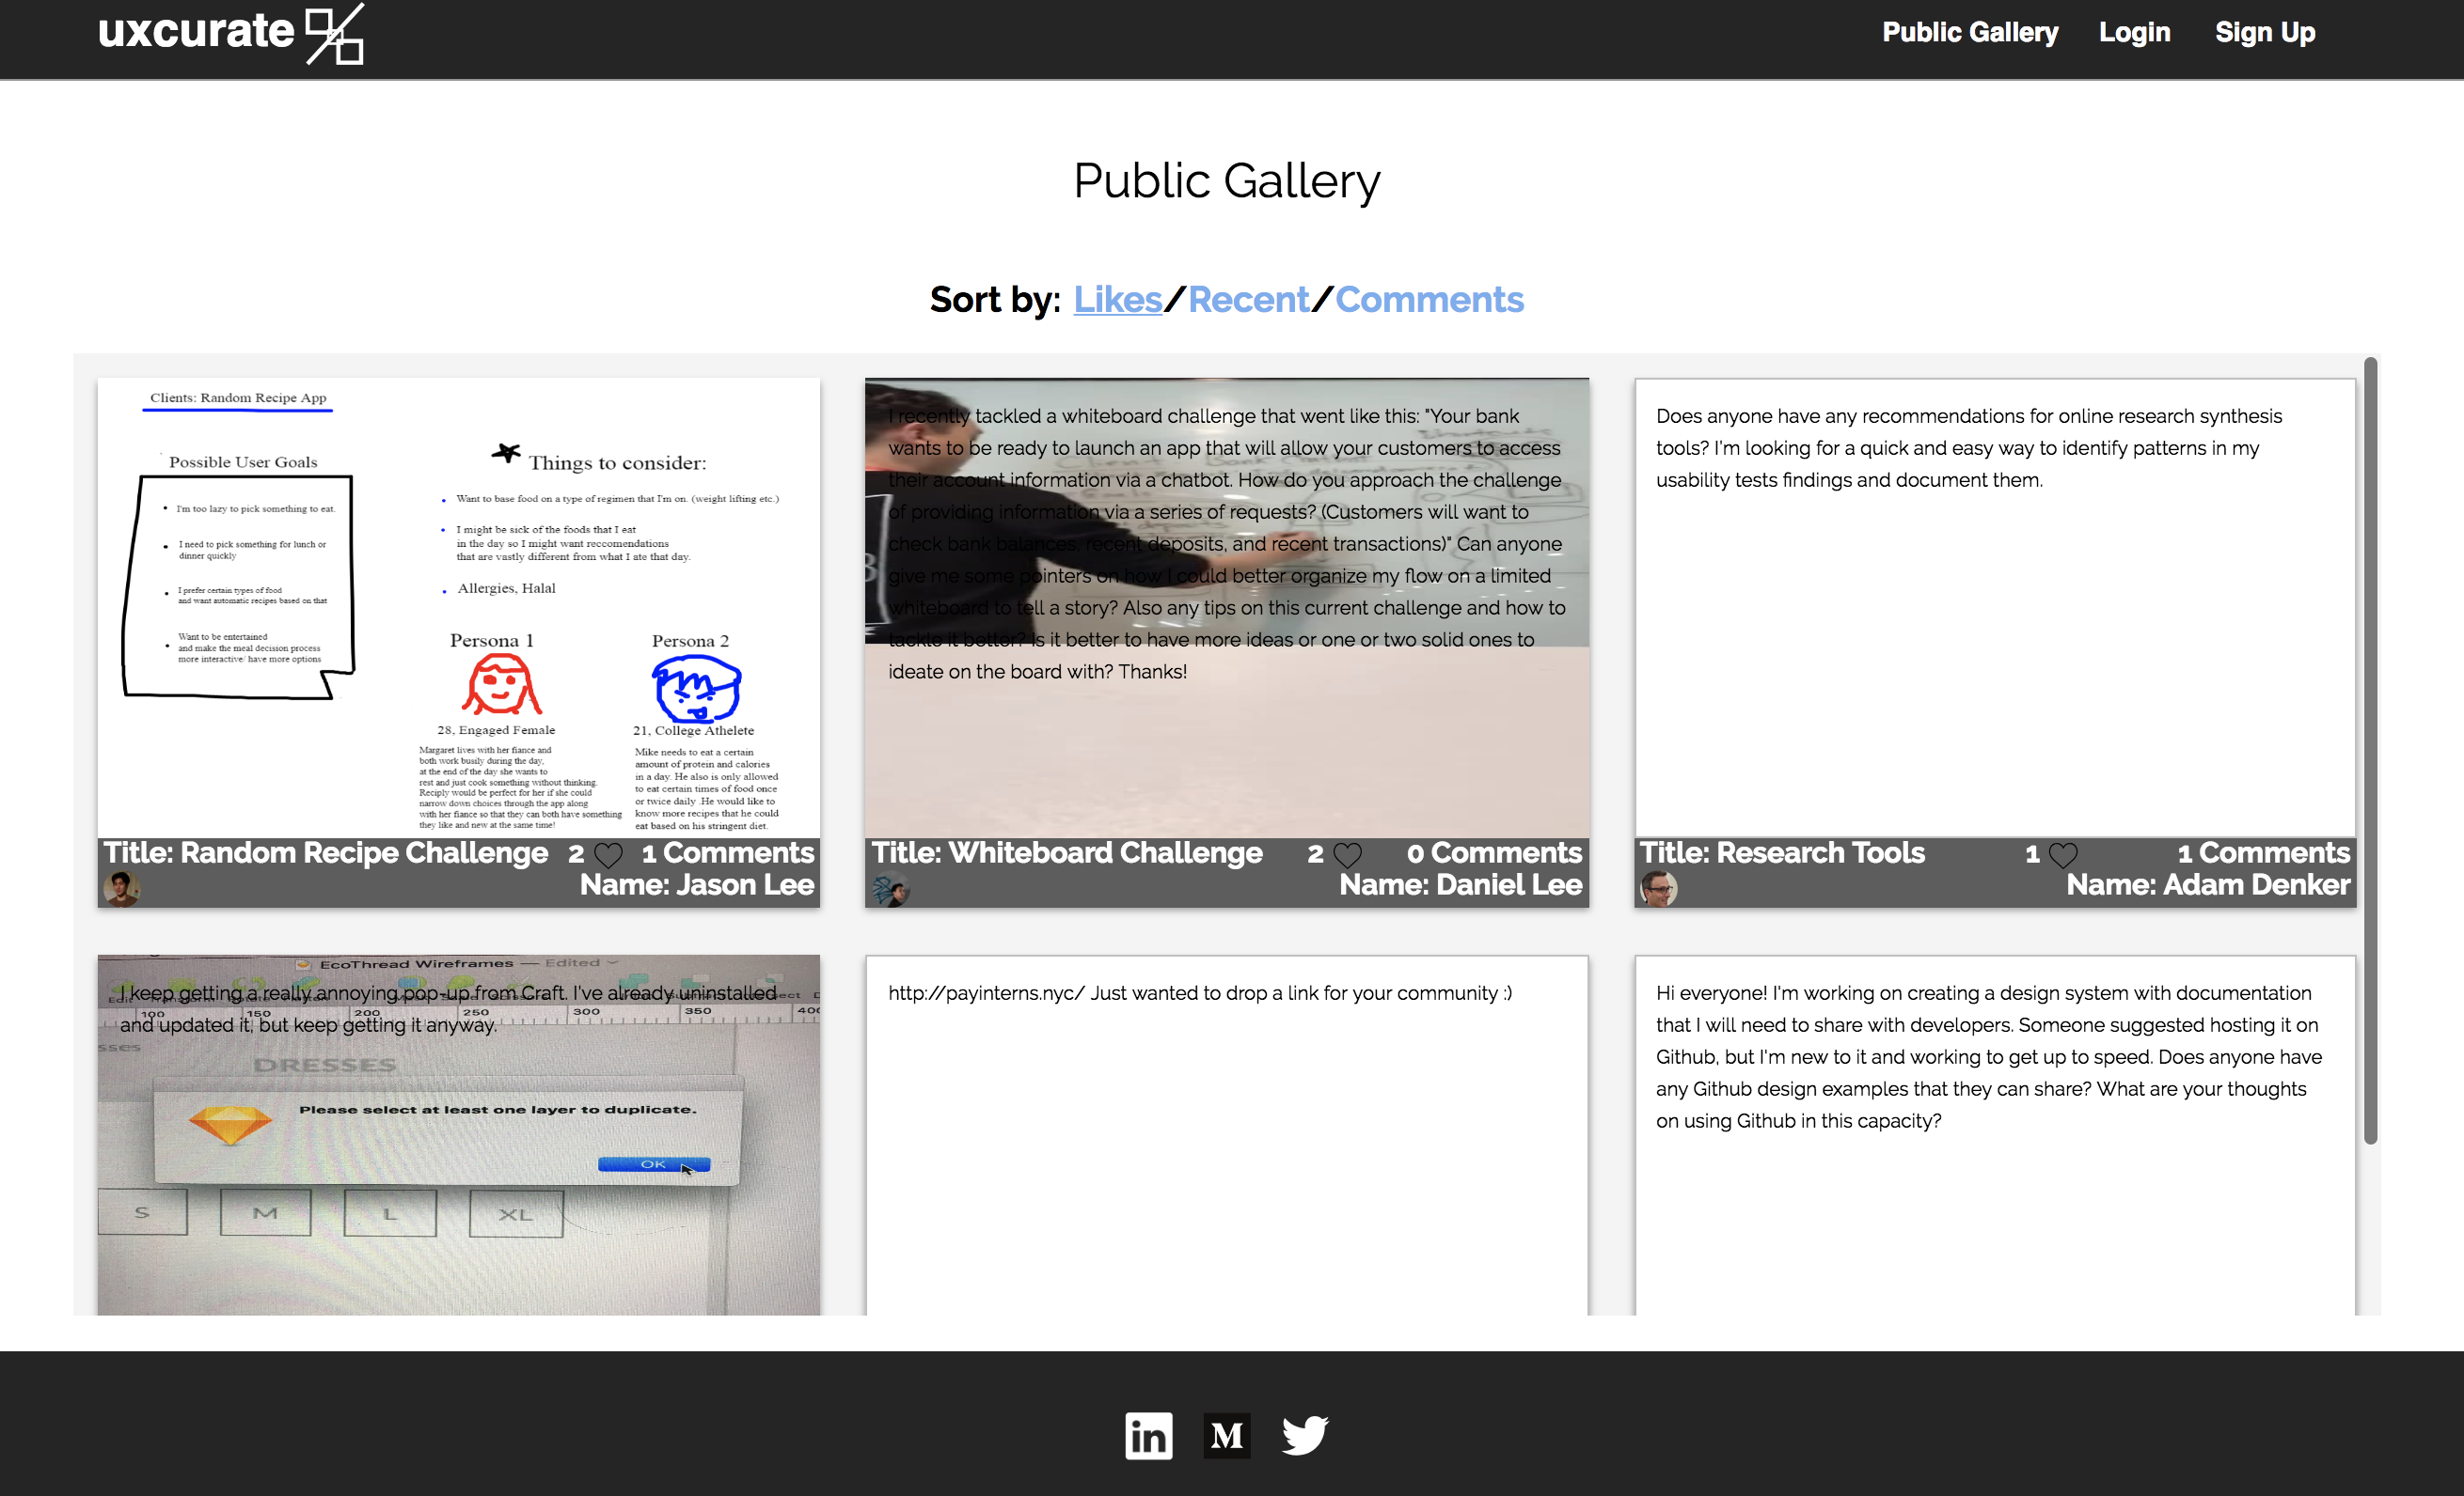
Task: Sort the gallery by Likes
Action: [x=1119, y=299]
